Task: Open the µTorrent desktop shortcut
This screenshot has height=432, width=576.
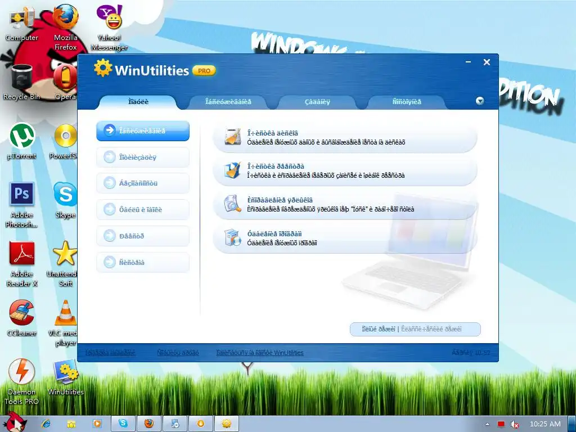Action: pos(22,141)
